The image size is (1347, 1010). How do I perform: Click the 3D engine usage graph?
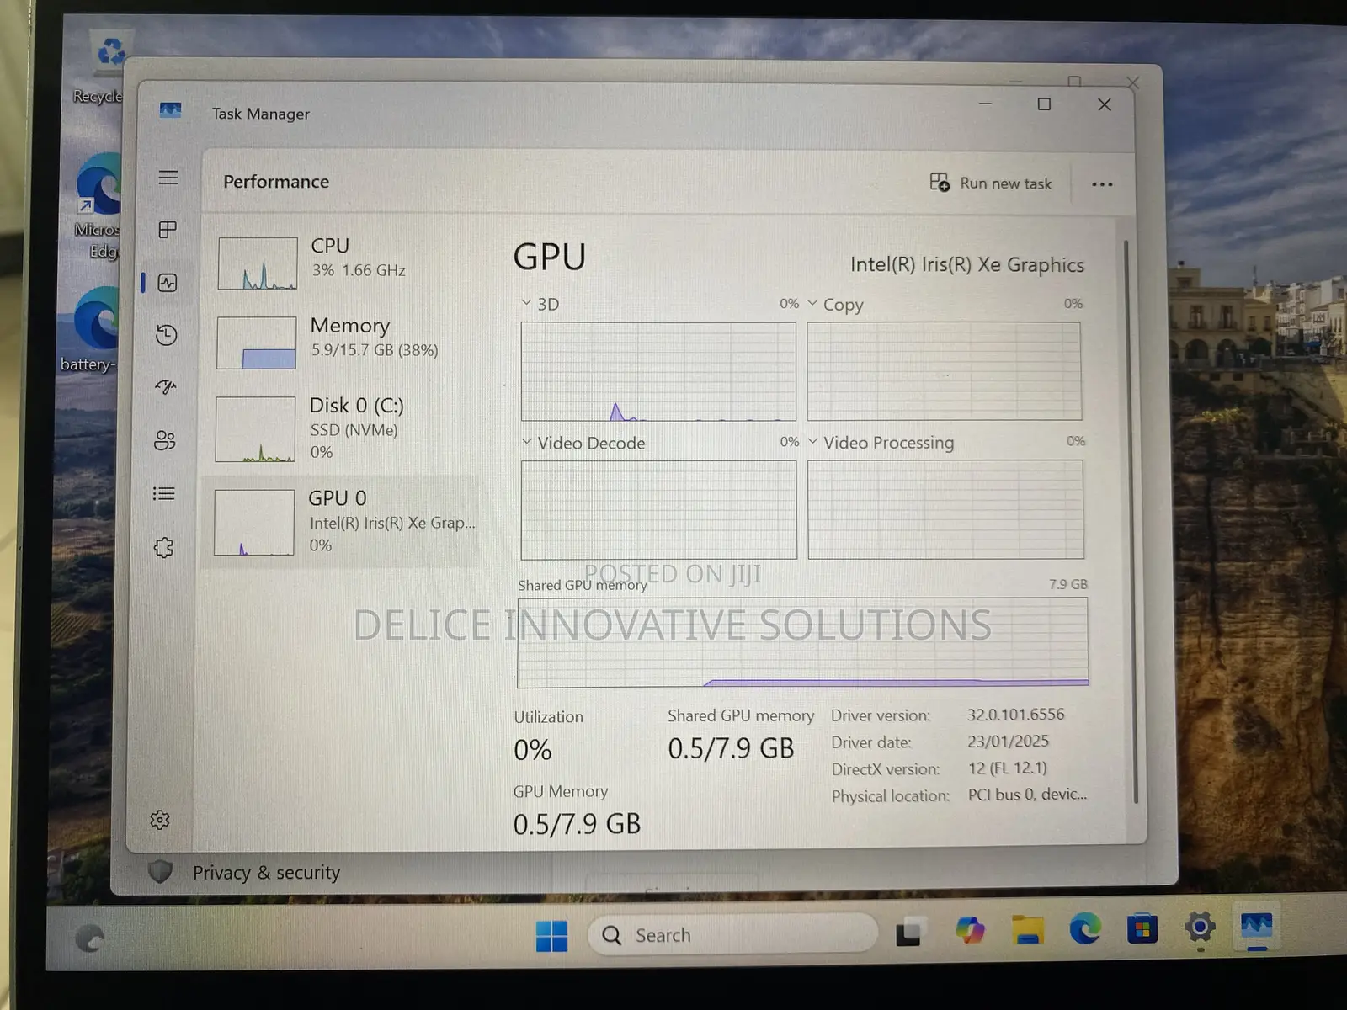coord(658,371)
